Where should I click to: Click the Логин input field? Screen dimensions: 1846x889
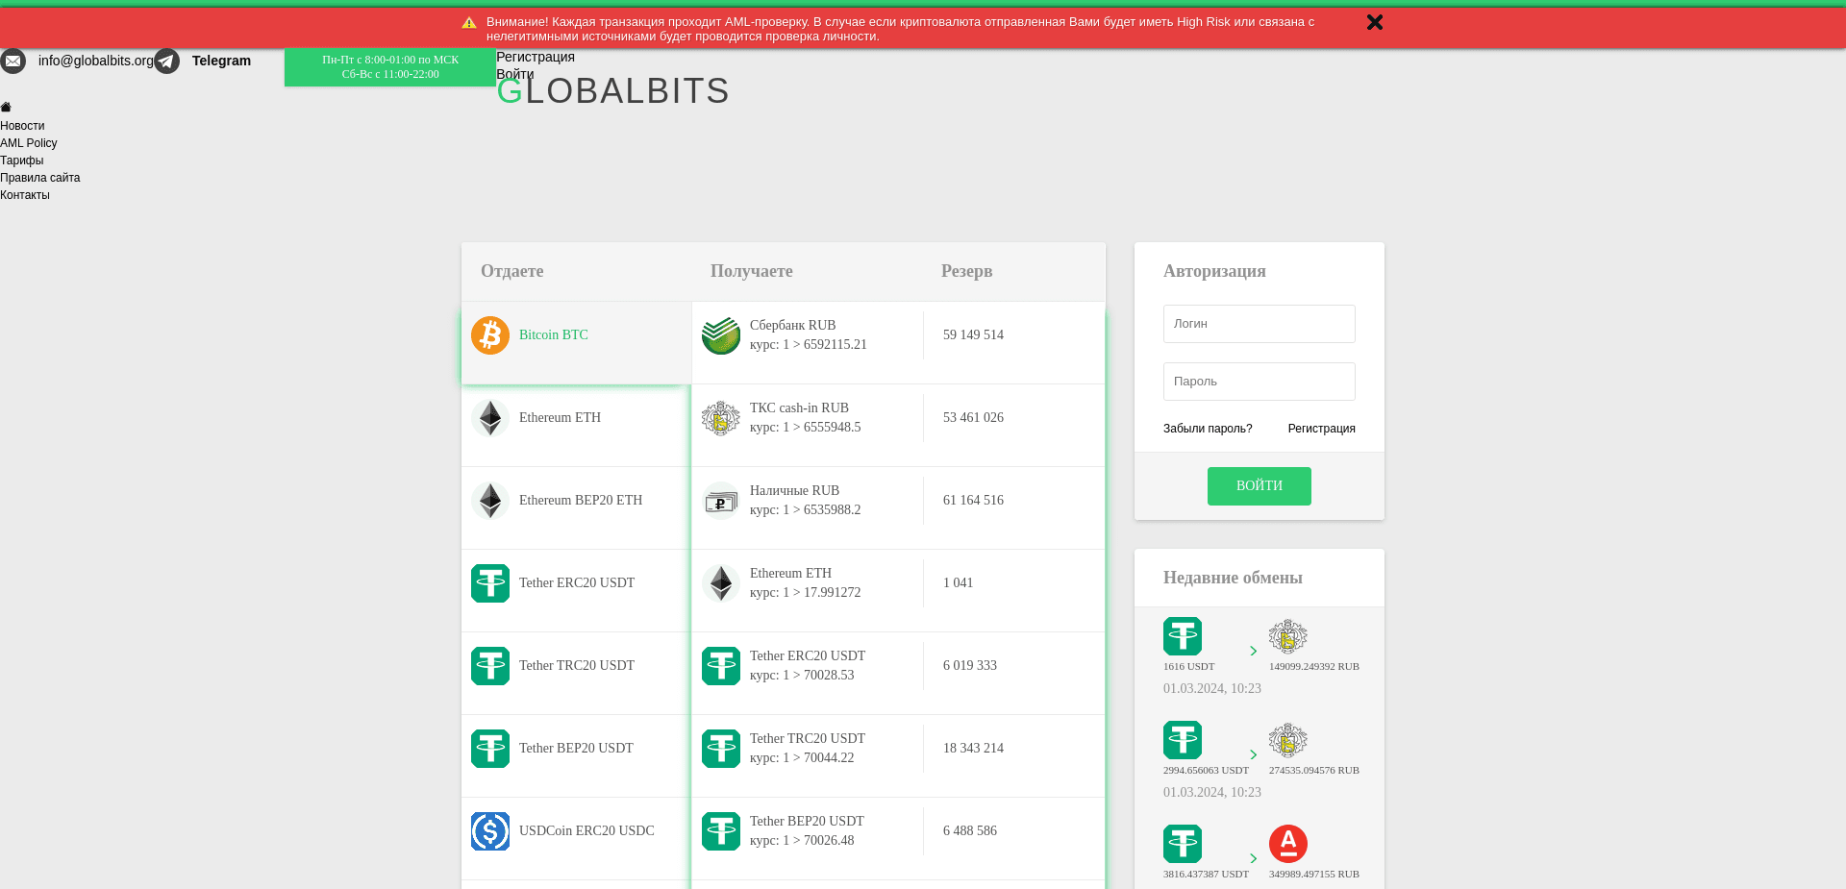click(x=1259, y=324)
